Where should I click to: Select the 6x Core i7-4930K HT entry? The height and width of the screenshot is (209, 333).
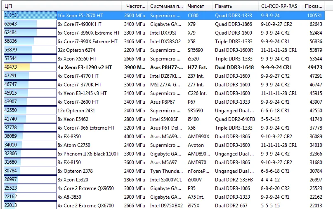tap(164, 24)
